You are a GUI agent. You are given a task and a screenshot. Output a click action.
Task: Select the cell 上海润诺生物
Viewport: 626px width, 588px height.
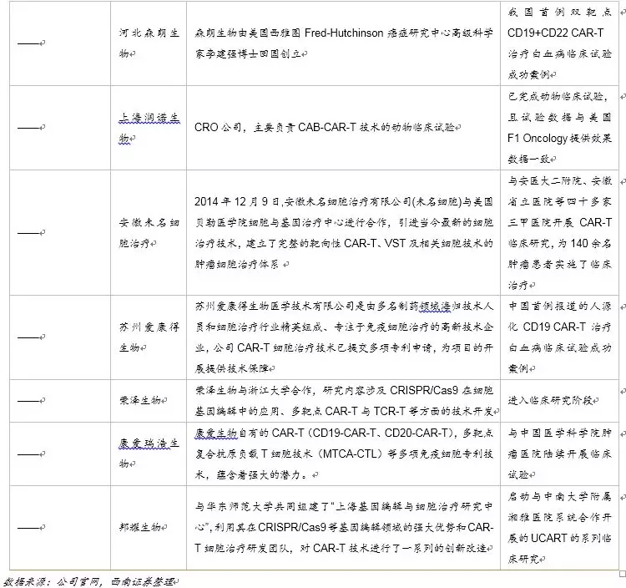pos(149,128)
